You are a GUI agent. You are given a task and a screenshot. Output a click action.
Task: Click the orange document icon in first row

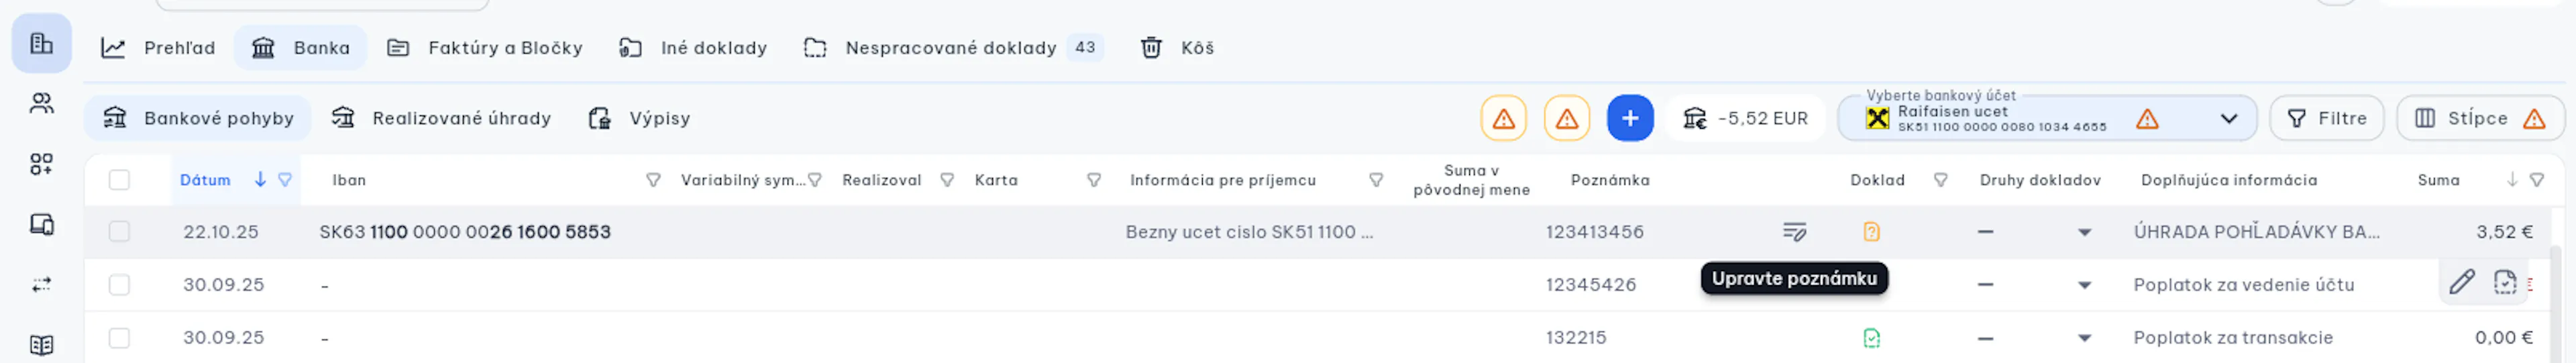pos(1871,232)
